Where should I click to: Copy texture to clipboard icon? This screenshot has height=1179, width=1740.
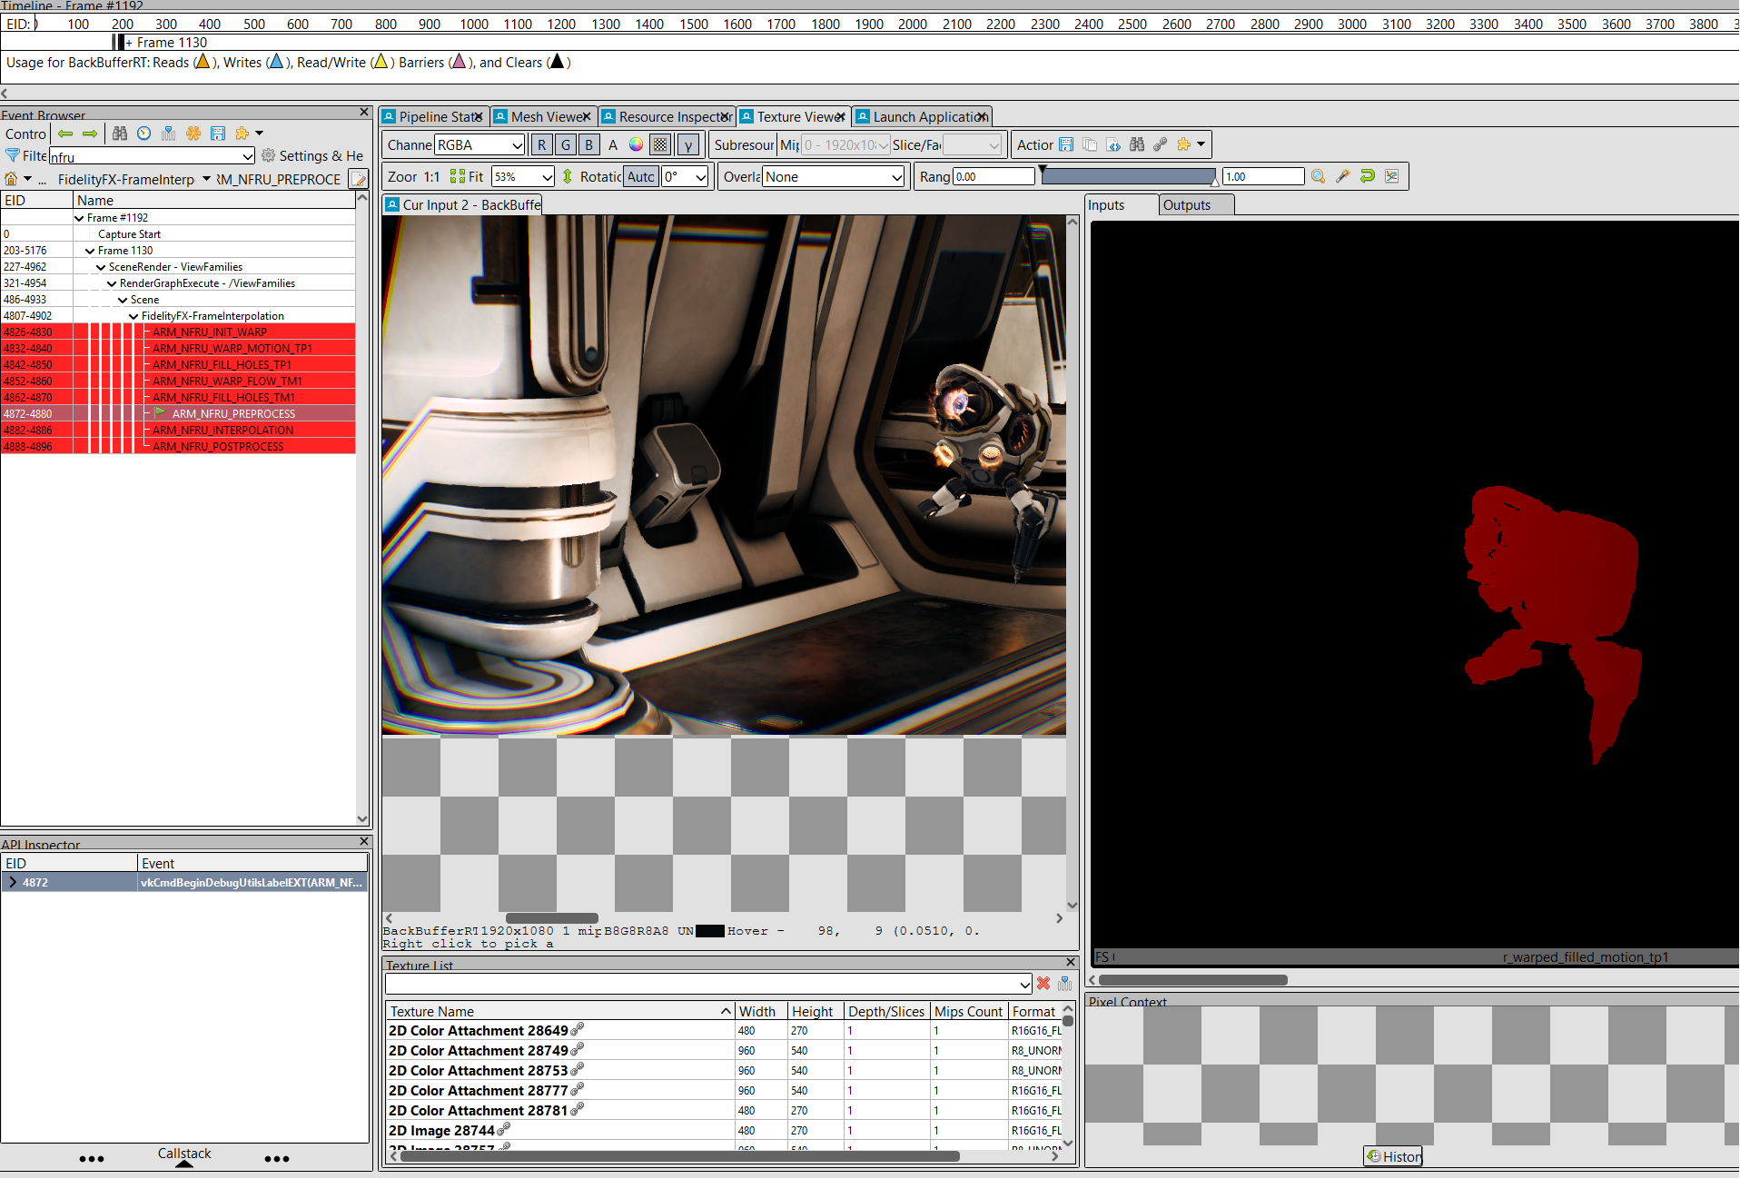click(1090, 144)
